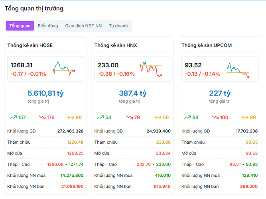Click the HNX index mini line chart
This screenshot has width=266, height=199.
[150, 68]
